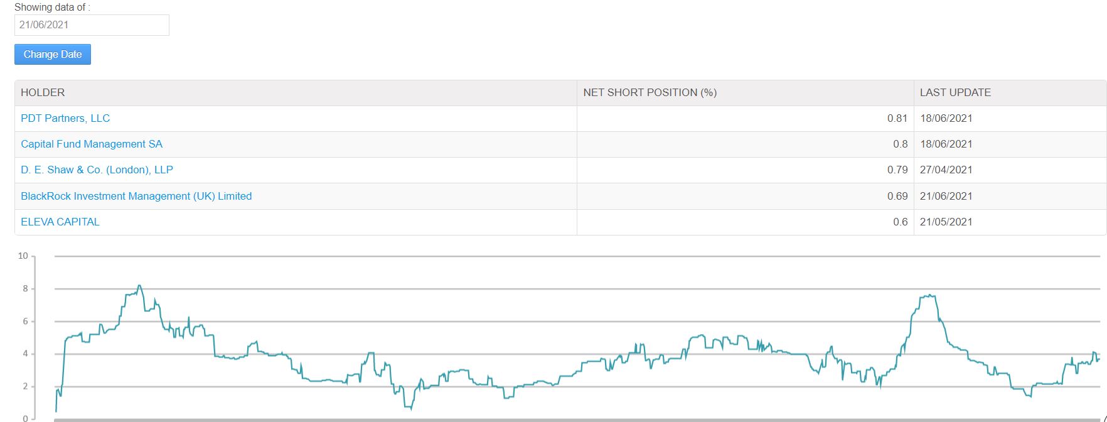Select the 0.8 value in the Capital Fund Management SA row

(x=901, y=144)
